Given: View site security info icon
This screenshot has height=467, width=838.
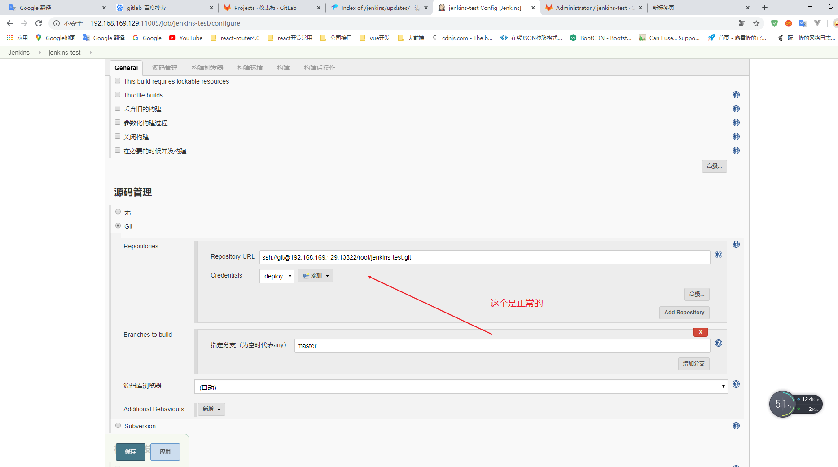Looking at the screenshot, I should [x=57, y=23].
